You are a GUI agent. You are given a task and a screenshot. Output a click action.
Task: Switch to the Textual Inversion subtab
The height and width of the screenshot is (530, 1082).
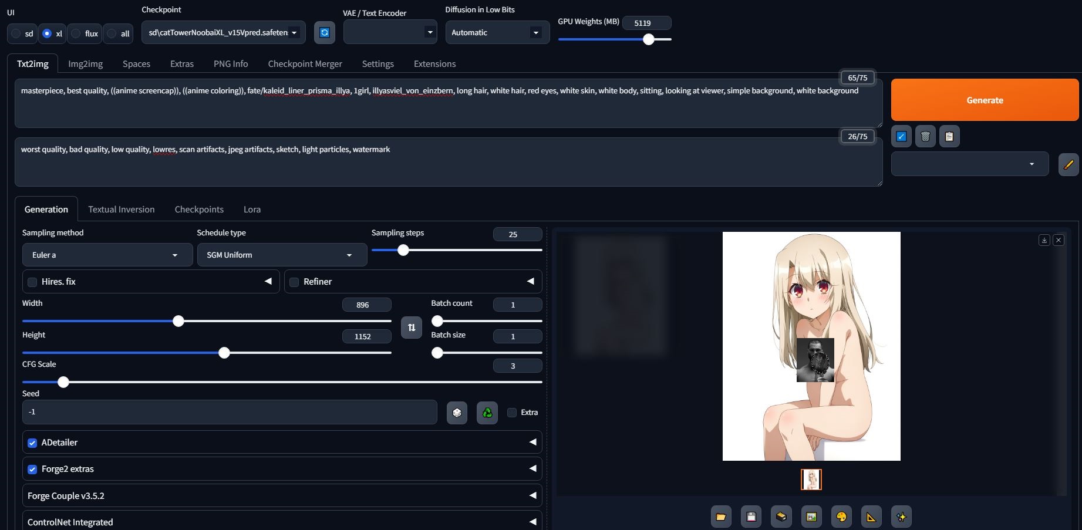tap(122, 210)
